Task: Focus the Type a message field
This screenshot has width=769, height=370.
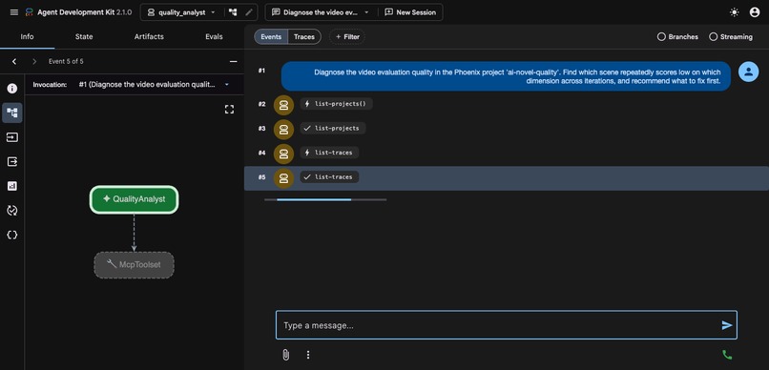Action: [x=498, y=325]
